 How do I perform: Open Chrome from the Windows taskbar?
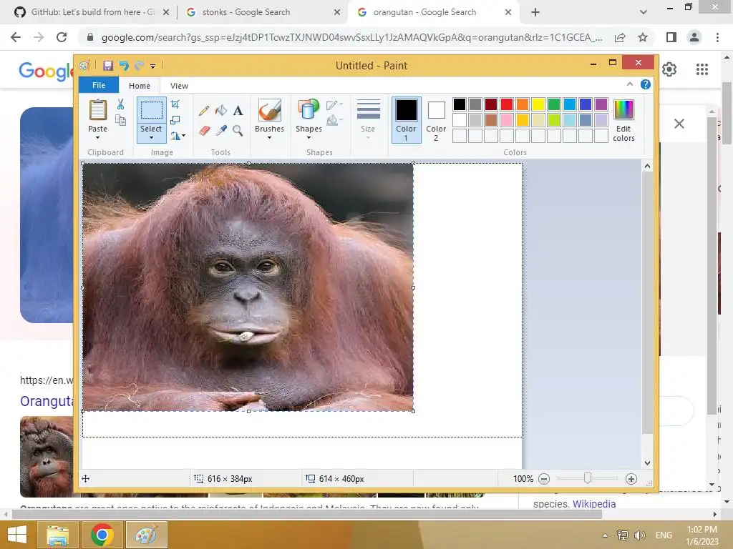pos(102,535)
